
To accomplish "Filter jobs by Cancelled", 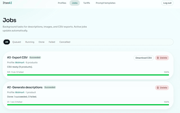I will point(65,42).
